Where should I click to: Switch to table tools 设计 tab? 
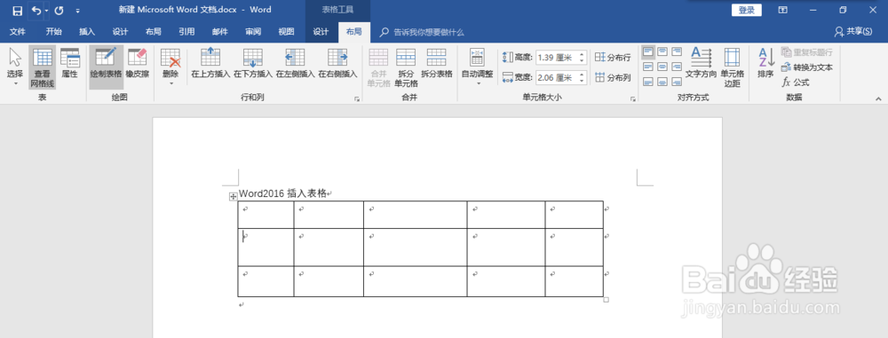[321, 32]
